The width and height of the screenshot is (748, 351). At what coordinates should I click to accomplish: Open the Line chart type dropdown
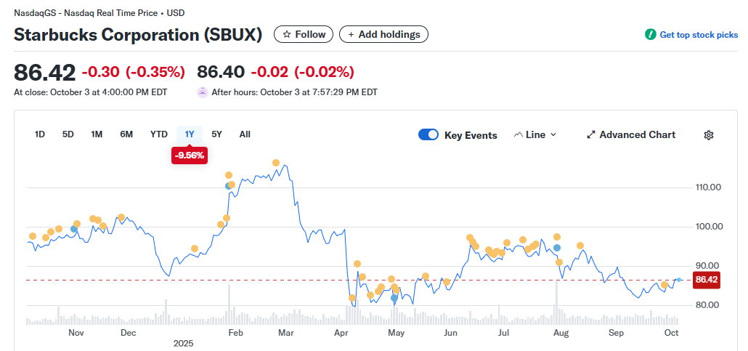coord(534,135)
